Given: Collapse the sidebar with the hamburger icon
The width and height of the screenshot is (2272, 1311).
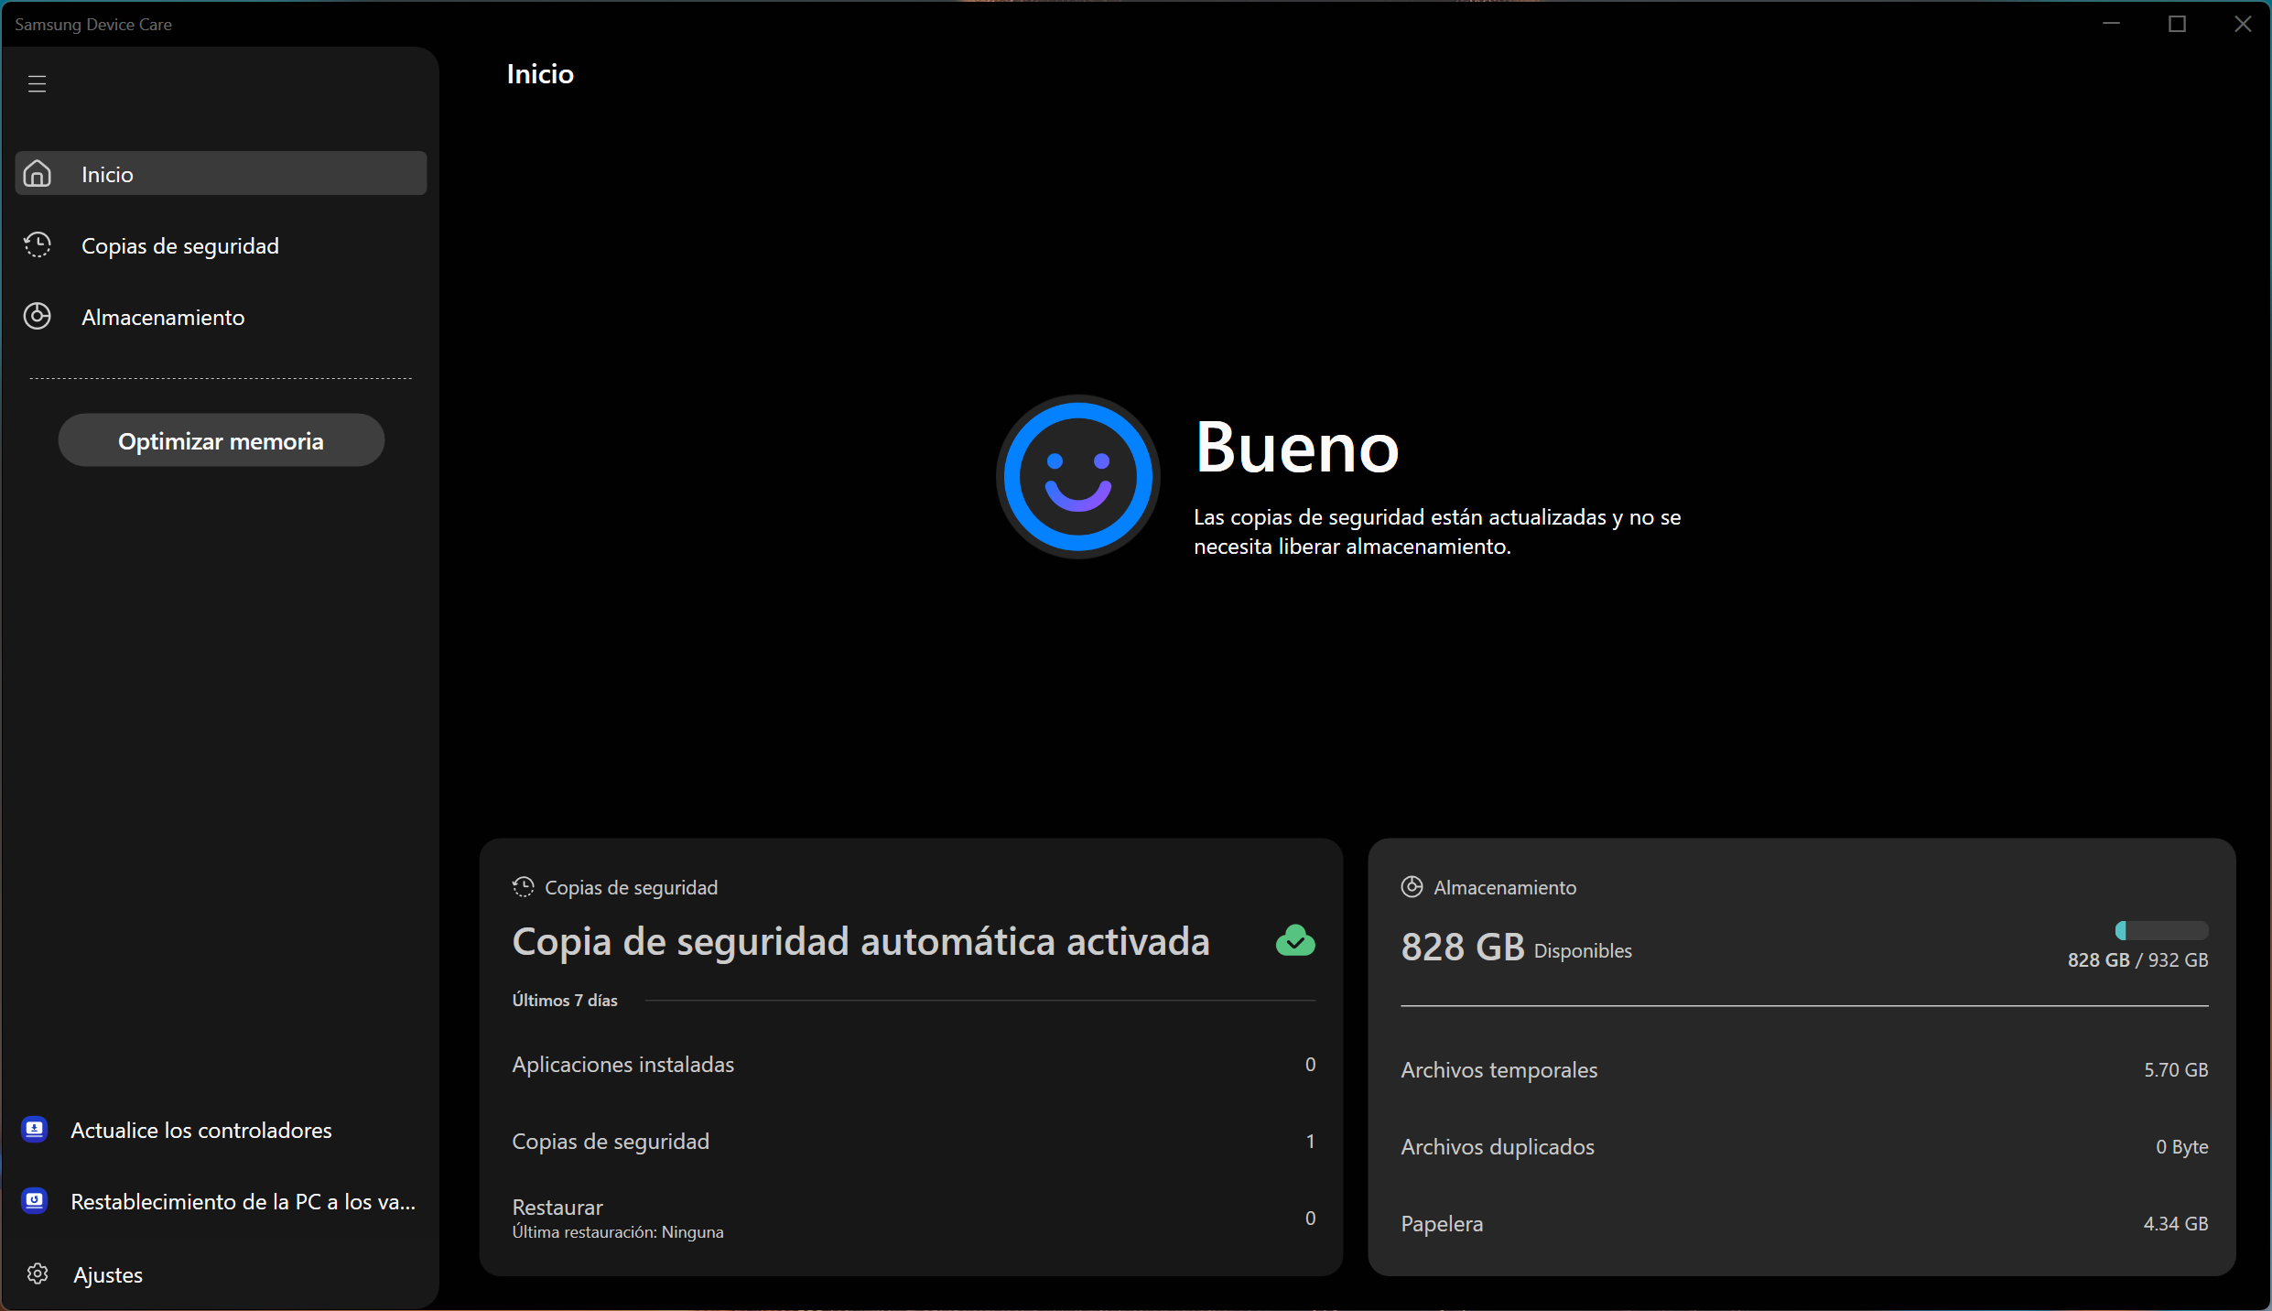Looking at the screenshot, I should [37, 84].
